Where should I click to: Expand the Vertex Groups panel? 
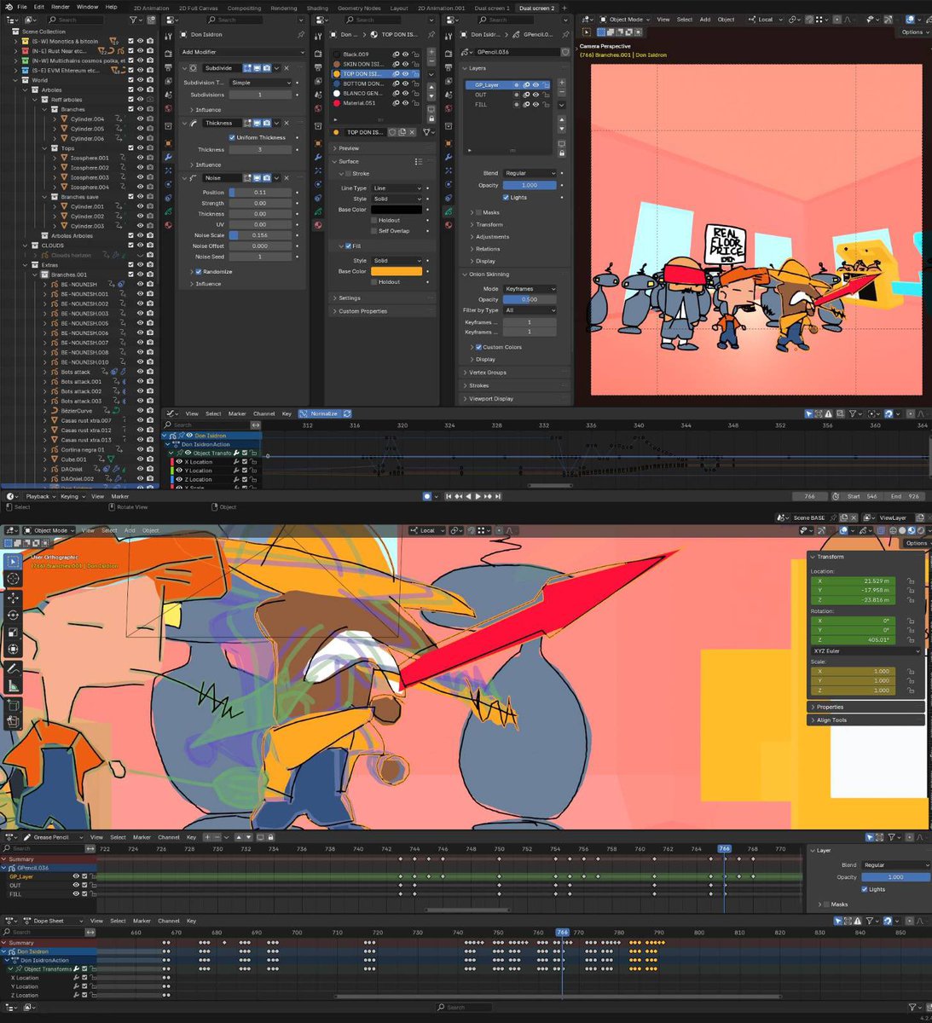(486, 373)
